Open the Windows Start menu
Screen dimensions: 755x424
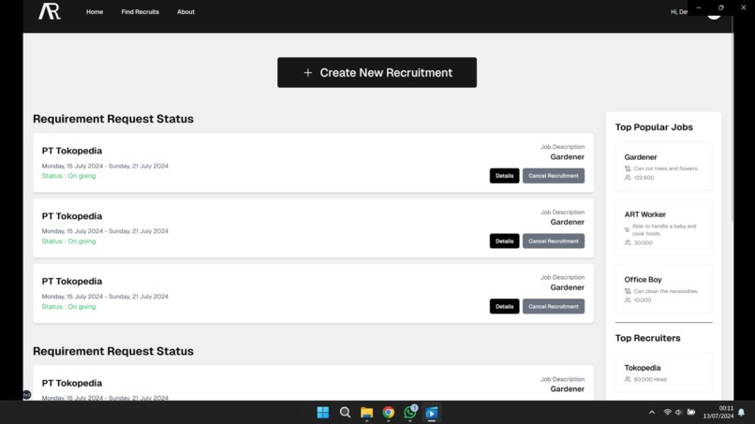point(323,413)
